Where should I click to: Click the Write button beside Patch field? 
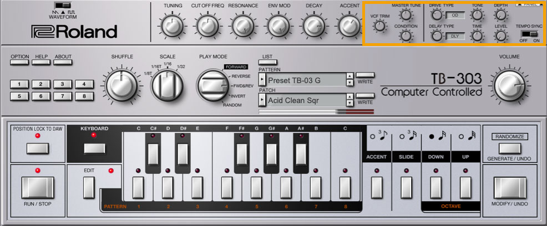365,95
